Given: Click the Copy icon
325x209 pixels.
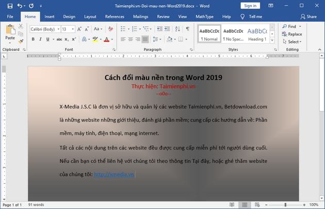Looking at the screenshot, I should [x=21, y=33].
